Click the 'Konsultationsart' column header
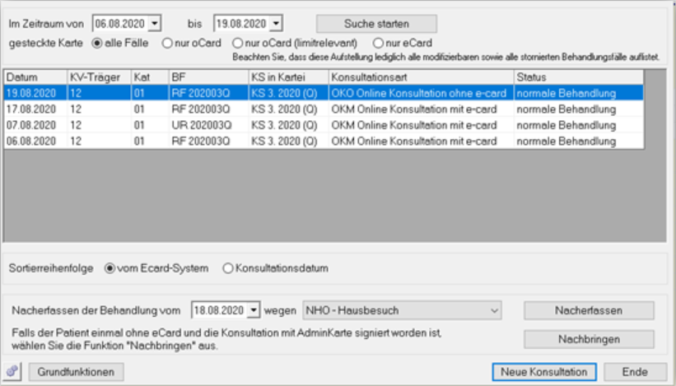Image resolution: width=676 pixels, height=386 pixels. pos(421,77)
